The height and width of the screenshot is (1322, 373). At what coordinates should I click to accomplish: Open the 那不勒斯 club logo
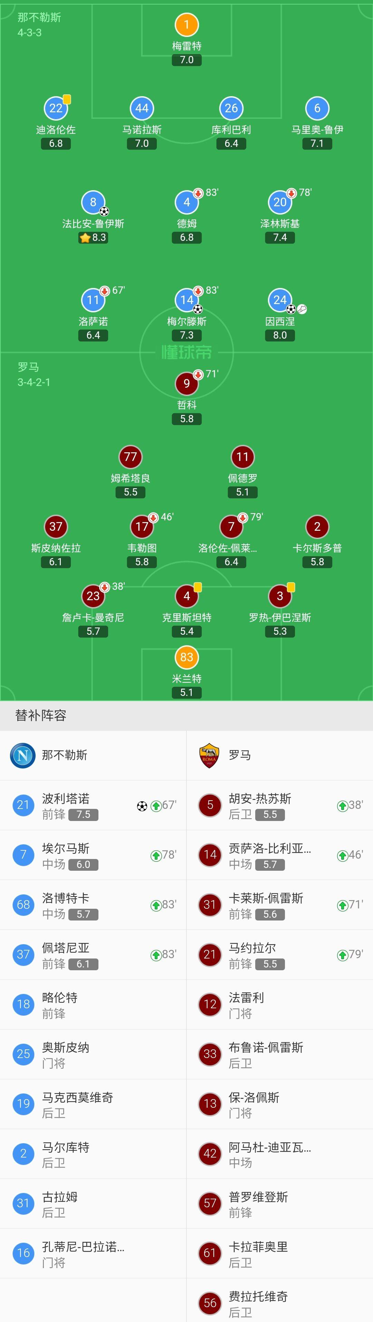pyautogui.click(x=23, y=755)
